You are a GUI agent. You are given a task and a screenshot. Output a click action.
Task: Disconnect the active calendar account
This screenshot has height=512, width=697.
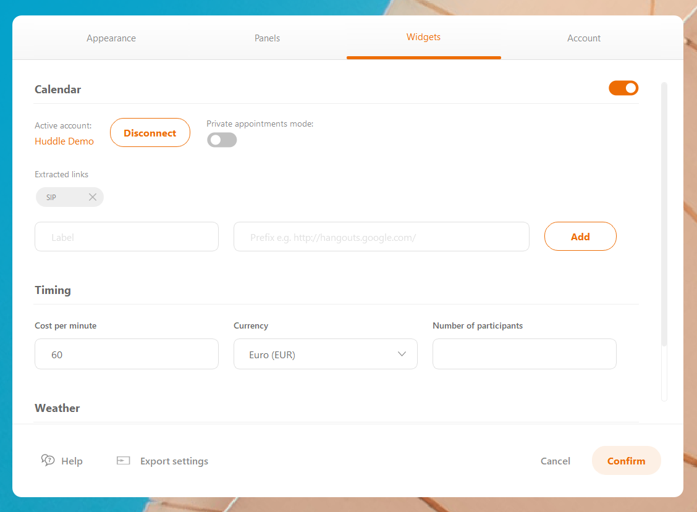150,133
